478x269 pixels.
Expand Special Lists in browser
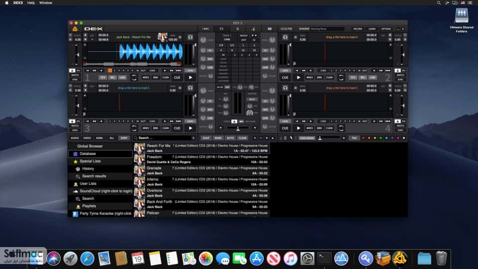coord(101,161)
